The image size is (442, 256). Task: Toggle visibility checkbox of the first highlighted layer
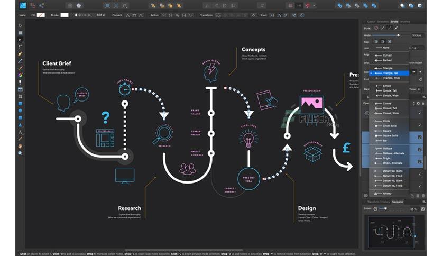[420, 137]
